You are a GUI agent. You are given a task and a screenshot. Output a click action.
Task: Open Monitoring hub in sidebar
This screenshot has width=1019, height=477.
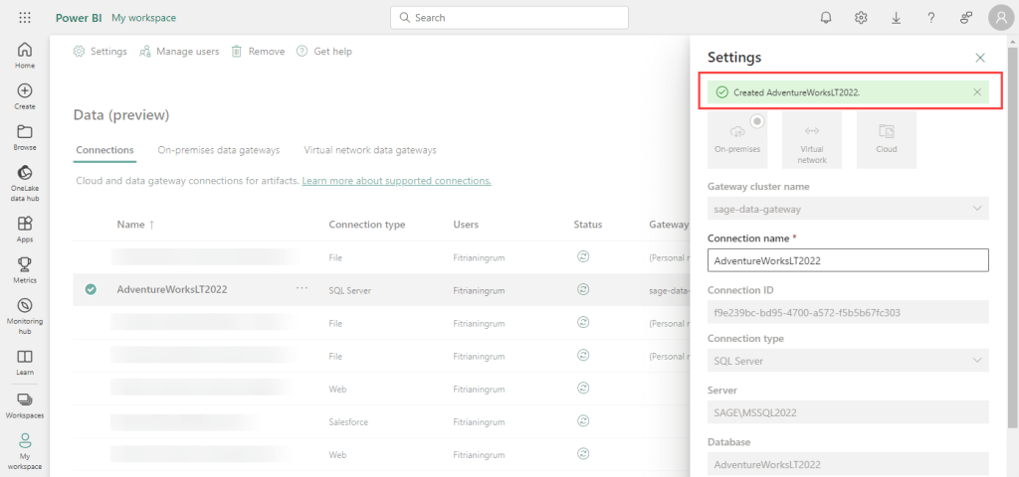click(x=25, y=317)
